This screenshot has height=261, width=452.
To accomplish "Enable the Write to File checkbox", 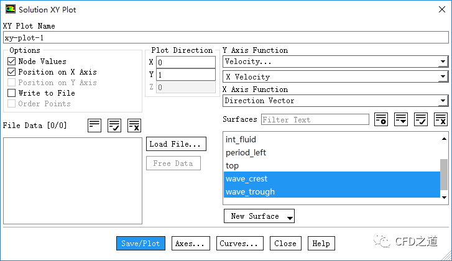I will (x=12, y=93).
